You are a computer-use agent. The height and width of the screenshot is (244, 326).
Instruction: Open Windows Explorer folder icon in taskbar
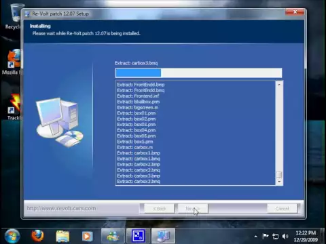[62, 237]
